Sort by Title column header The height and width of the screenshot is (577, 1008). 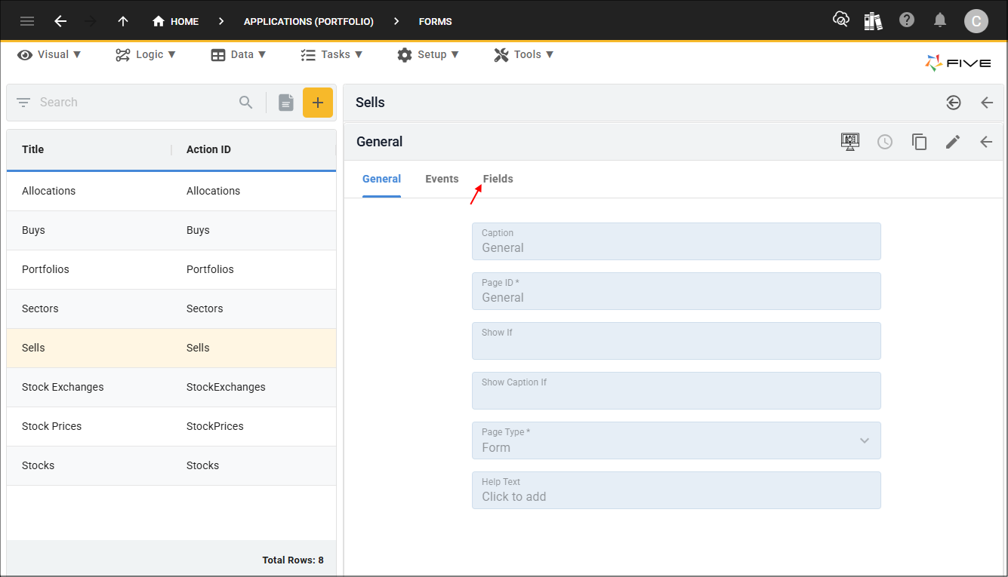pyautogui.click(x=33, y=149)
